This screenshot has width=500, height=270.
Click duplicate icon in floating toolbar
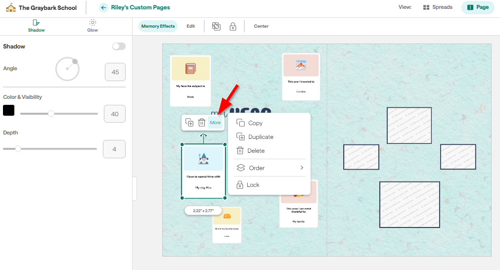189,123
